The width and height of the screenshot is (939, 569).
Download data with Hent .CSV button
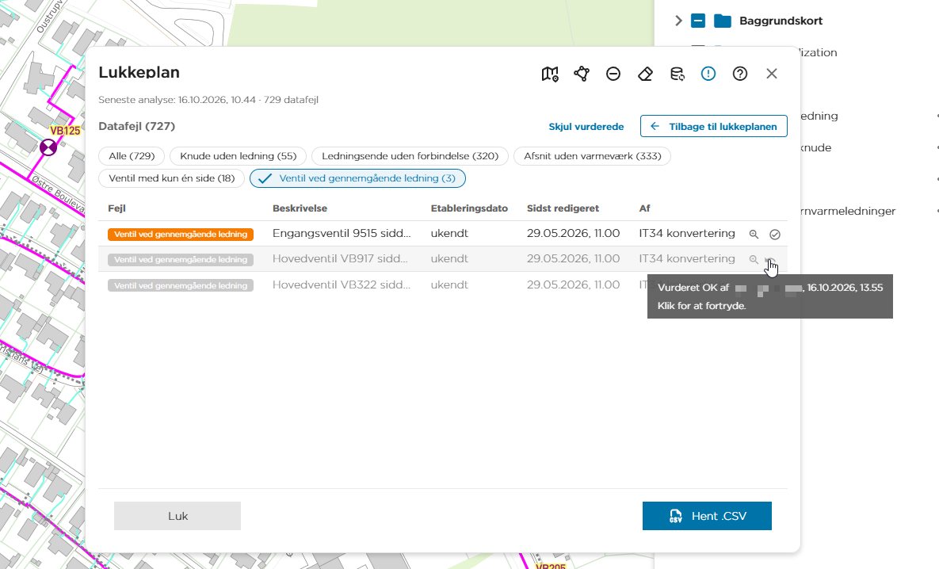tap(708, 516)
